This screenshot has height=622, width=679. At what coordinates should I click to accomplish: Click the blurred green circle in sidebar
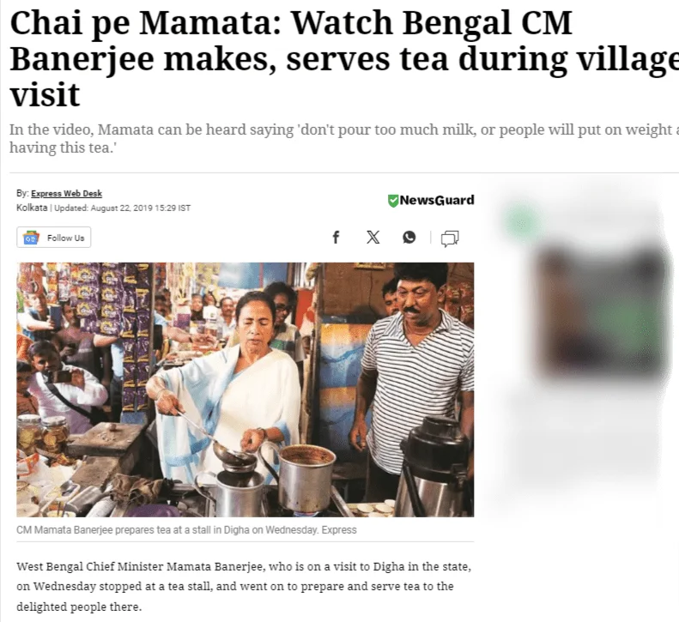(521, 222)
